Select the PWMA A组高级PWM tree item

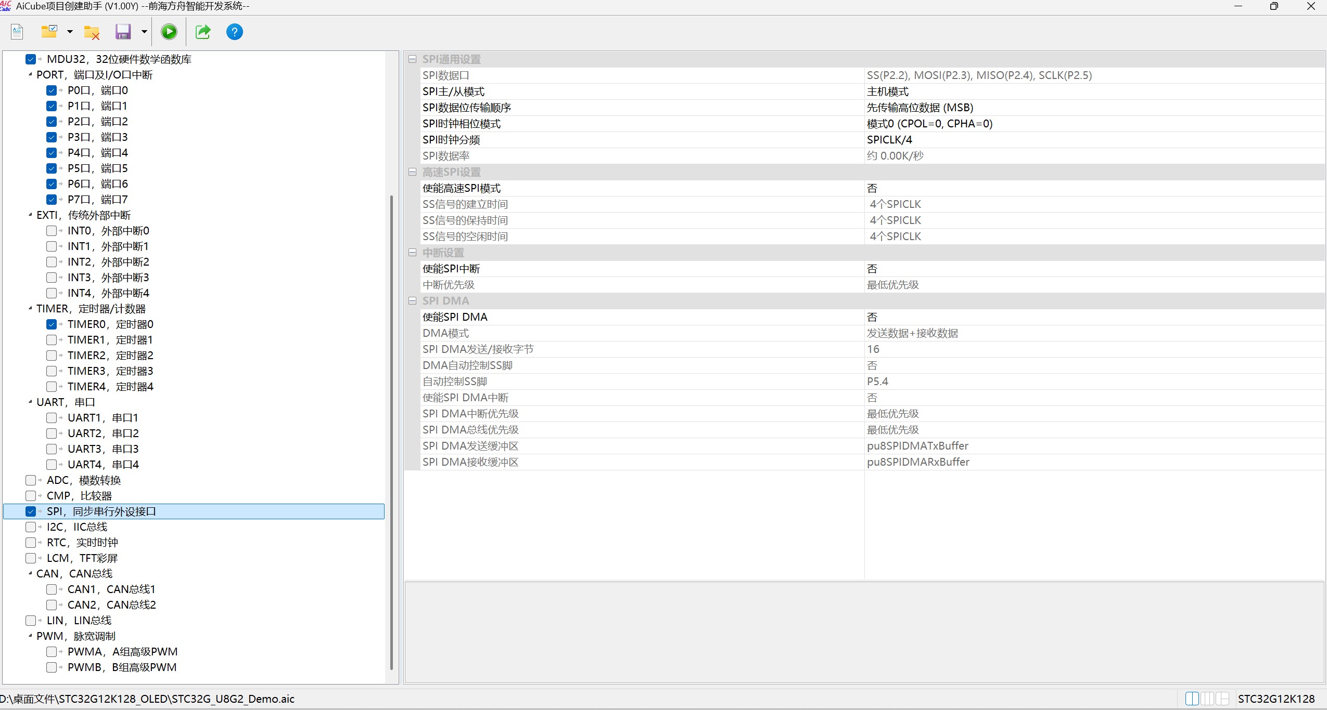coord(122,652)
